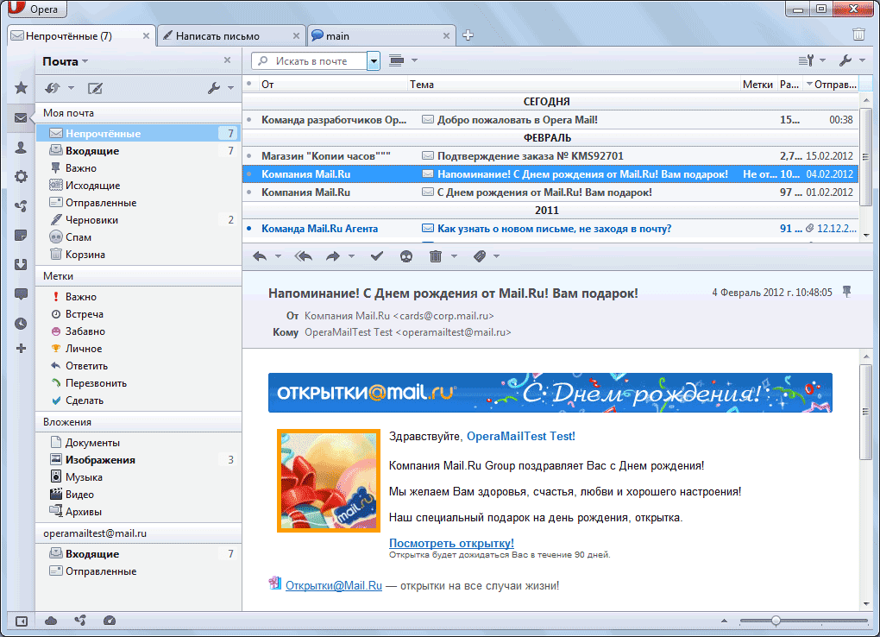
Task: Click the Reply arrow icon in message toolbar
Action: [260, 256]
